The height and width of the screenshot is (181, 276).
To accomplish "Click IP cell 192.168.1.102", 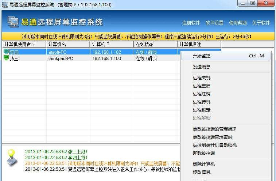I will click(107, 52).
